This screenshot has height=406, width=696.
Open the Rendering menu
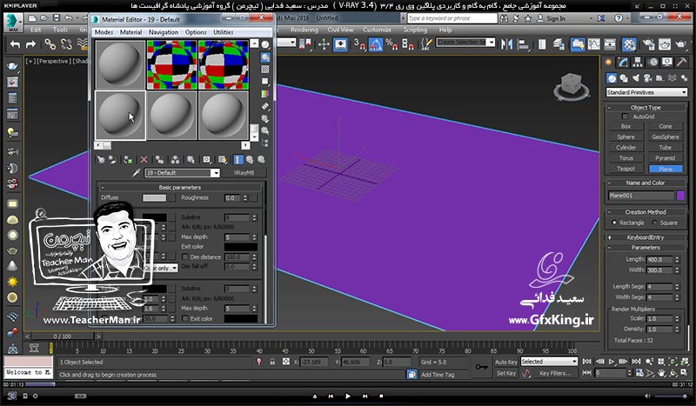click(x=304, y=30)
